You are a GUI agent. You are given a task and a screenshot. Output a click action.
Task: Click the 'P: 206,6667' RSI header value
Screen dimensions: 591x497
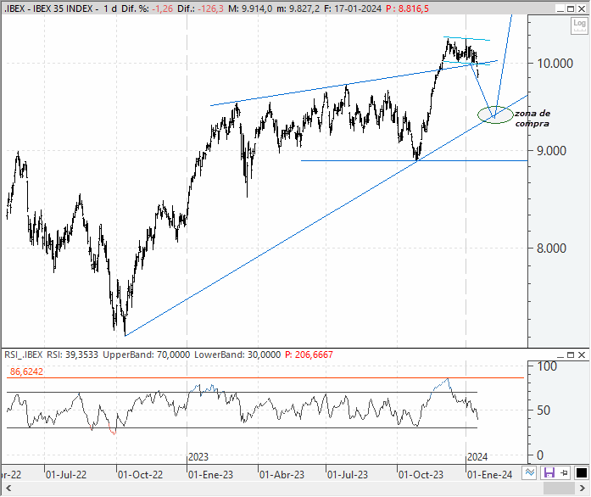point(309,355)
